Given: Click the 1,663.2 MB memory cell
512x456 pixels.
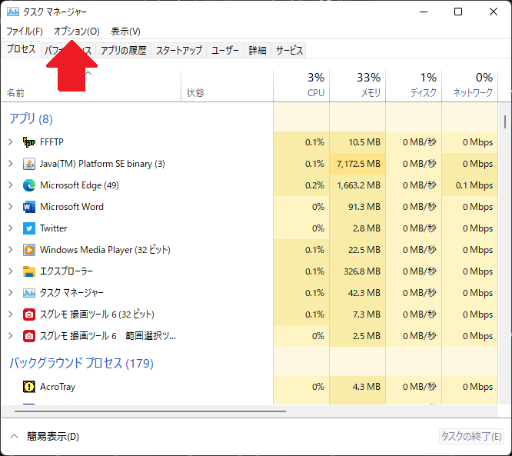Looking at the screenshot, I should pyautogui.click(x=357, y=185).
